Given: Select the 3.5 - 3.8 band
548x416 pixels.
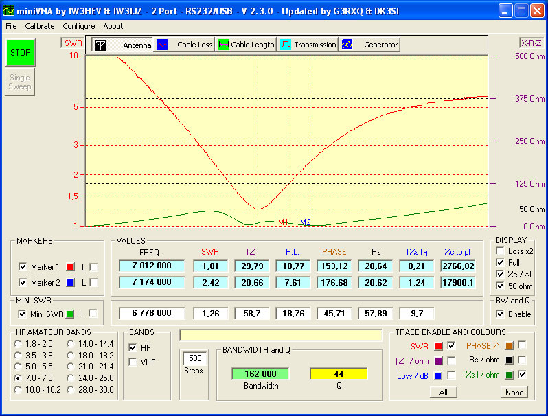Looking at the screenshot, I should click(x=17, y=356).
